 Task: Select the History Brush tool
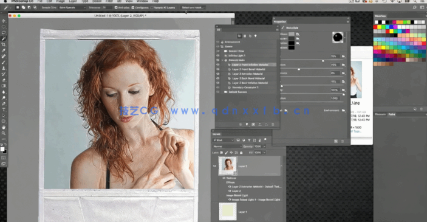[x=4, y=74]
